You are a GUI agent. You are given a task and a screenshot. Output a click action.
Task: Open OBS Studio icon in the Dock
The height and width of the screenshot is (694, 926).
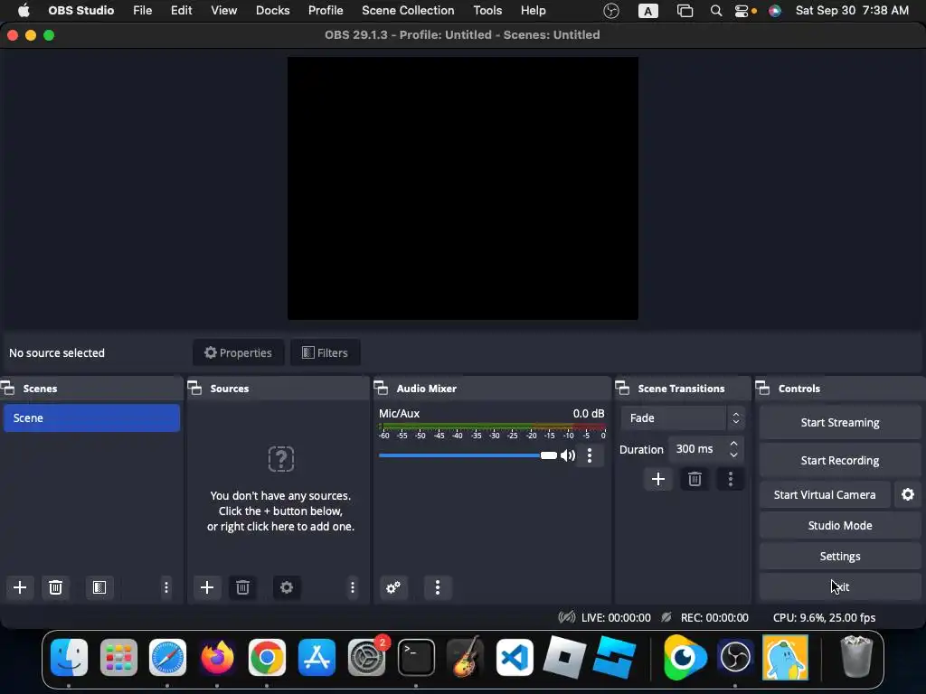click(735, 657)
